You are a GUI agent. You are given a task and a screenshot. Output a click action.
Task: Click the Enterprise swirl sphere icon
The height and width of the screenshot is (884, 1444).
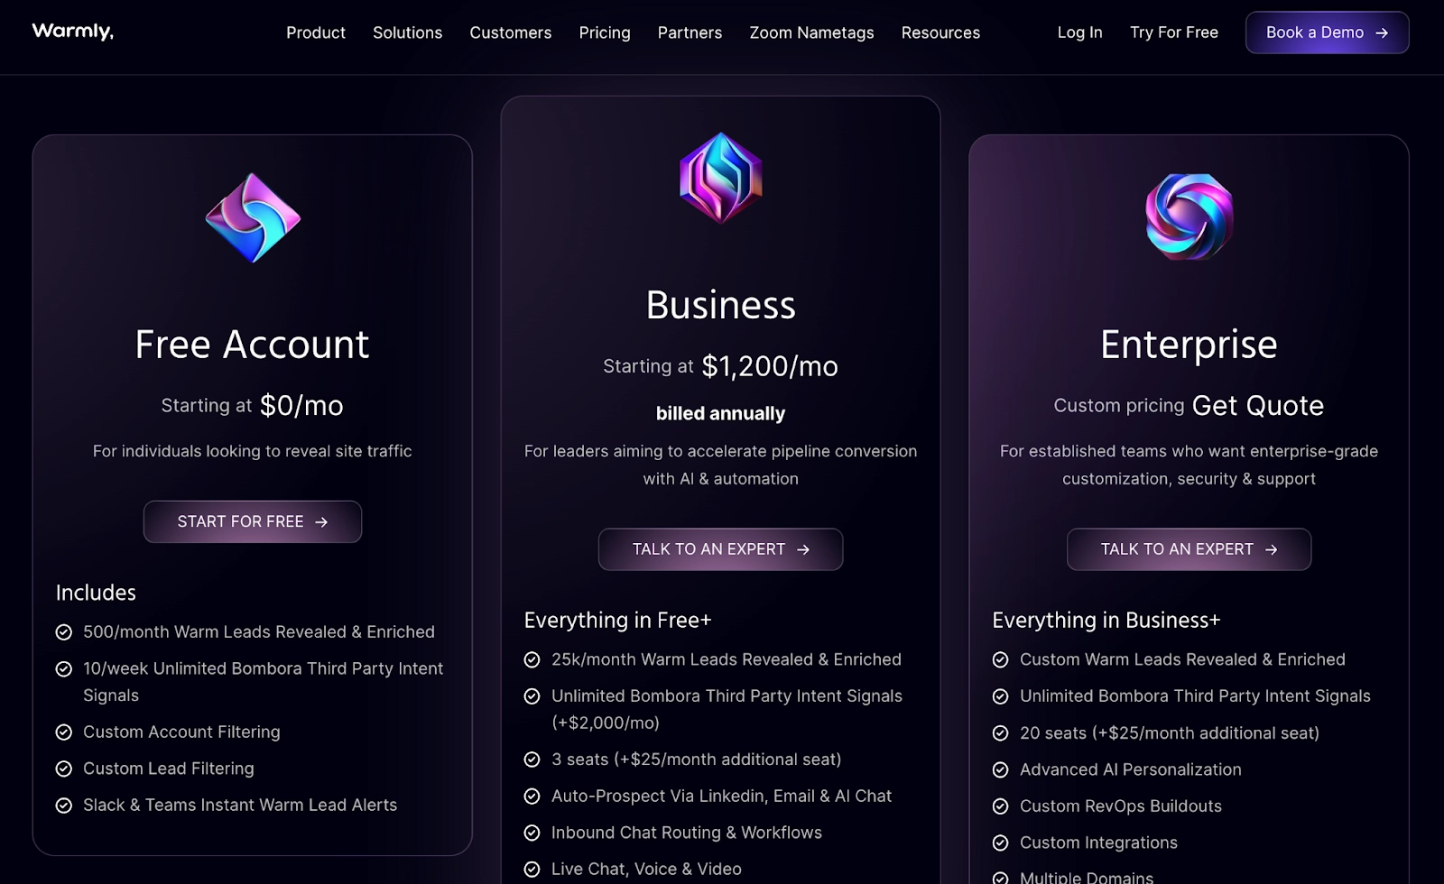click(1189, 216)
